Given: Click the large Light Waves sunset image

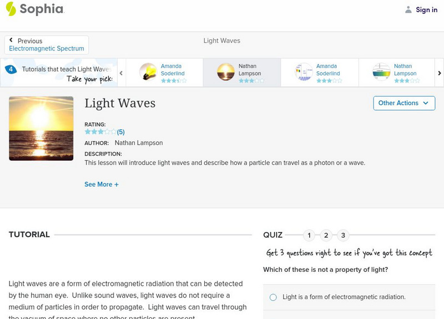Looking at the screenshot, I should [41, 128].
